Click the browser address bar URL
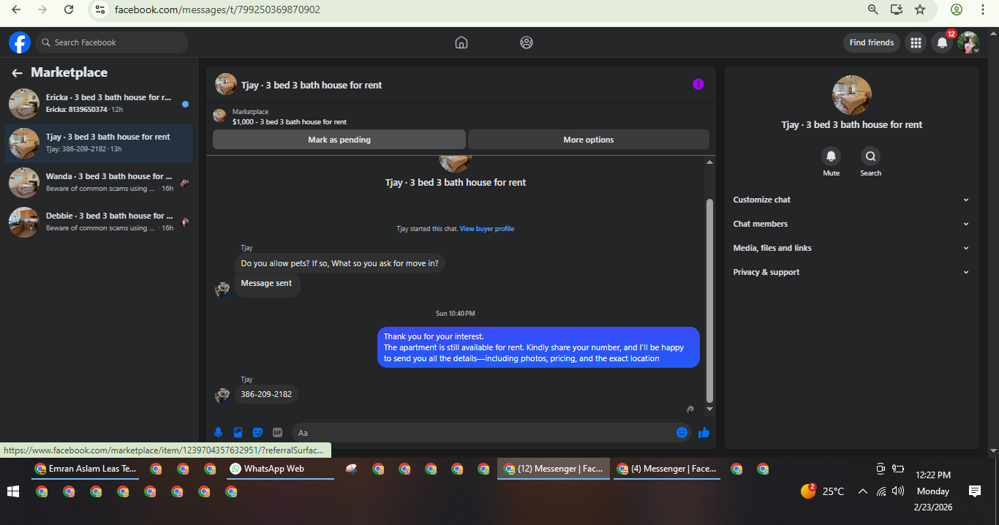999x525 pixels. (x=217, y=10)
